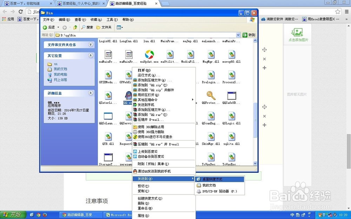The width and height of the screenshot is (351, 219).
Task: Expand the 文件和文件夹任务 panel
Action: (91, 45)
